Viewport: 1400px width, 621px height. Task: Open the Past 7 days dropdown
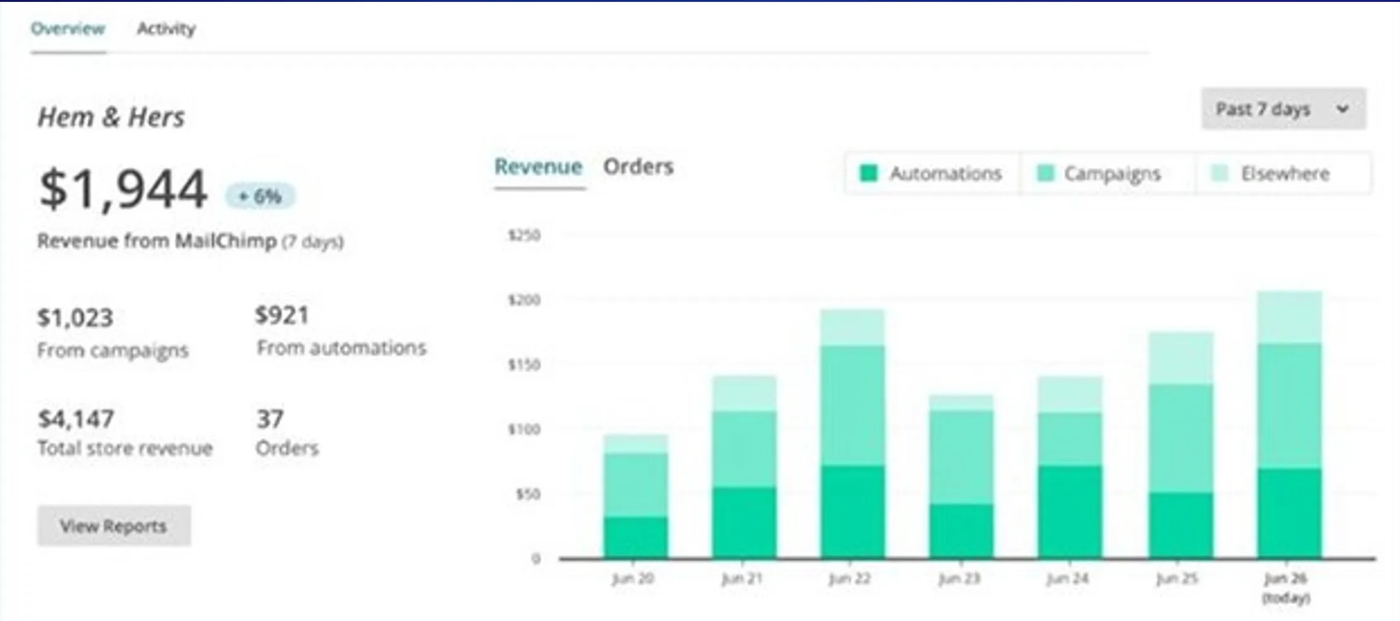tap(1282, 109)
